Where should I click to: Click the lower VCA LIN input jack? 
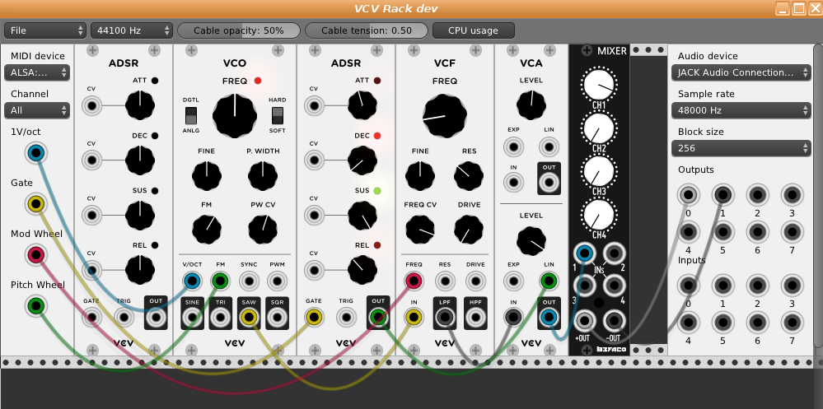549,281
